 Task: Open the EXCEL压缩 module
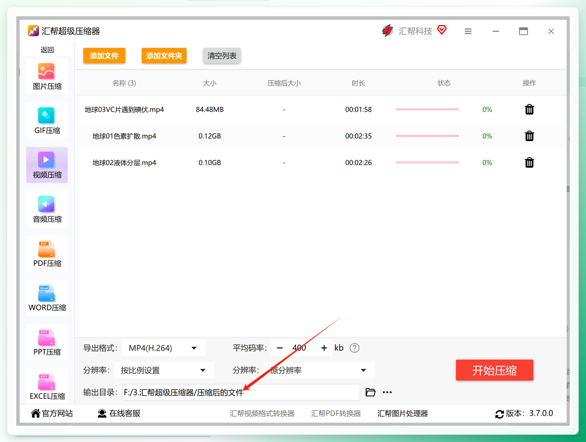tap(47, 386)
